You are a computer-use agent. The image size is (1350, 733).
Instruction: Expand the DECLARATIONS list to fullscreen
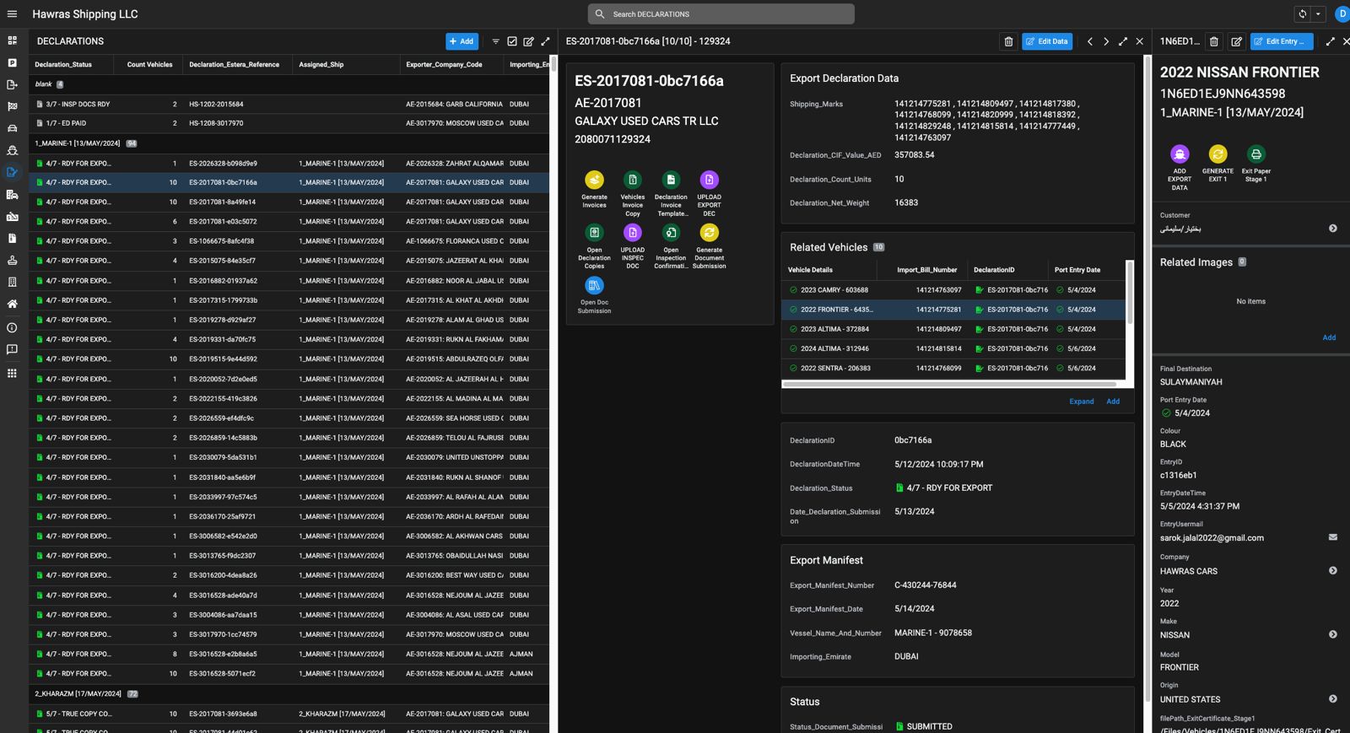click(x=545, y=41)
